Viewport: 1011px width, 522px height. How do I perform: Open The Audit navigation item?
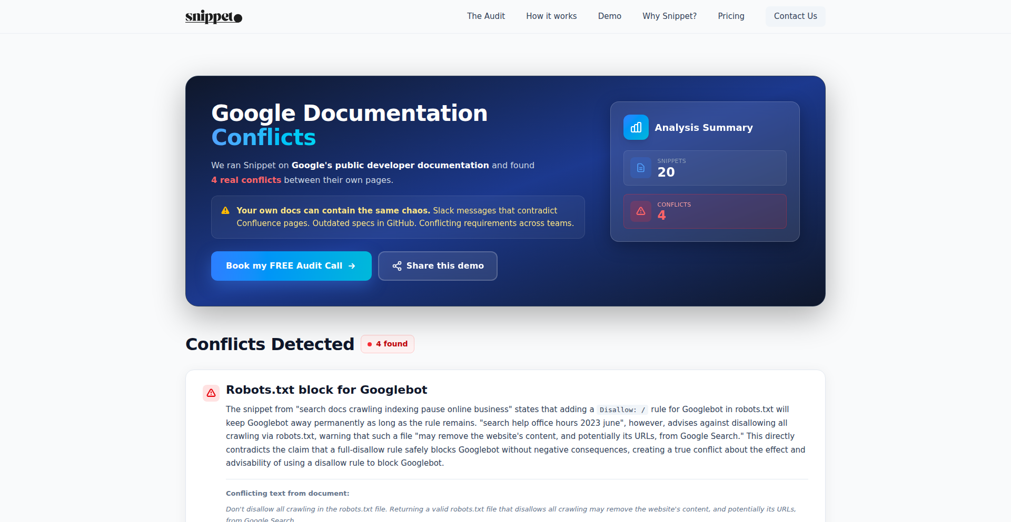point(485,16)
